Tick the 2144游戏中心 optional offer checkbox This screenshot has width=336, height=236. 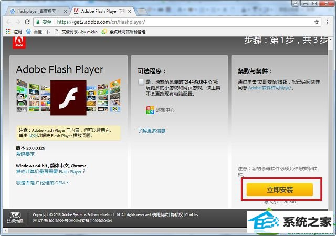[141, 82]
